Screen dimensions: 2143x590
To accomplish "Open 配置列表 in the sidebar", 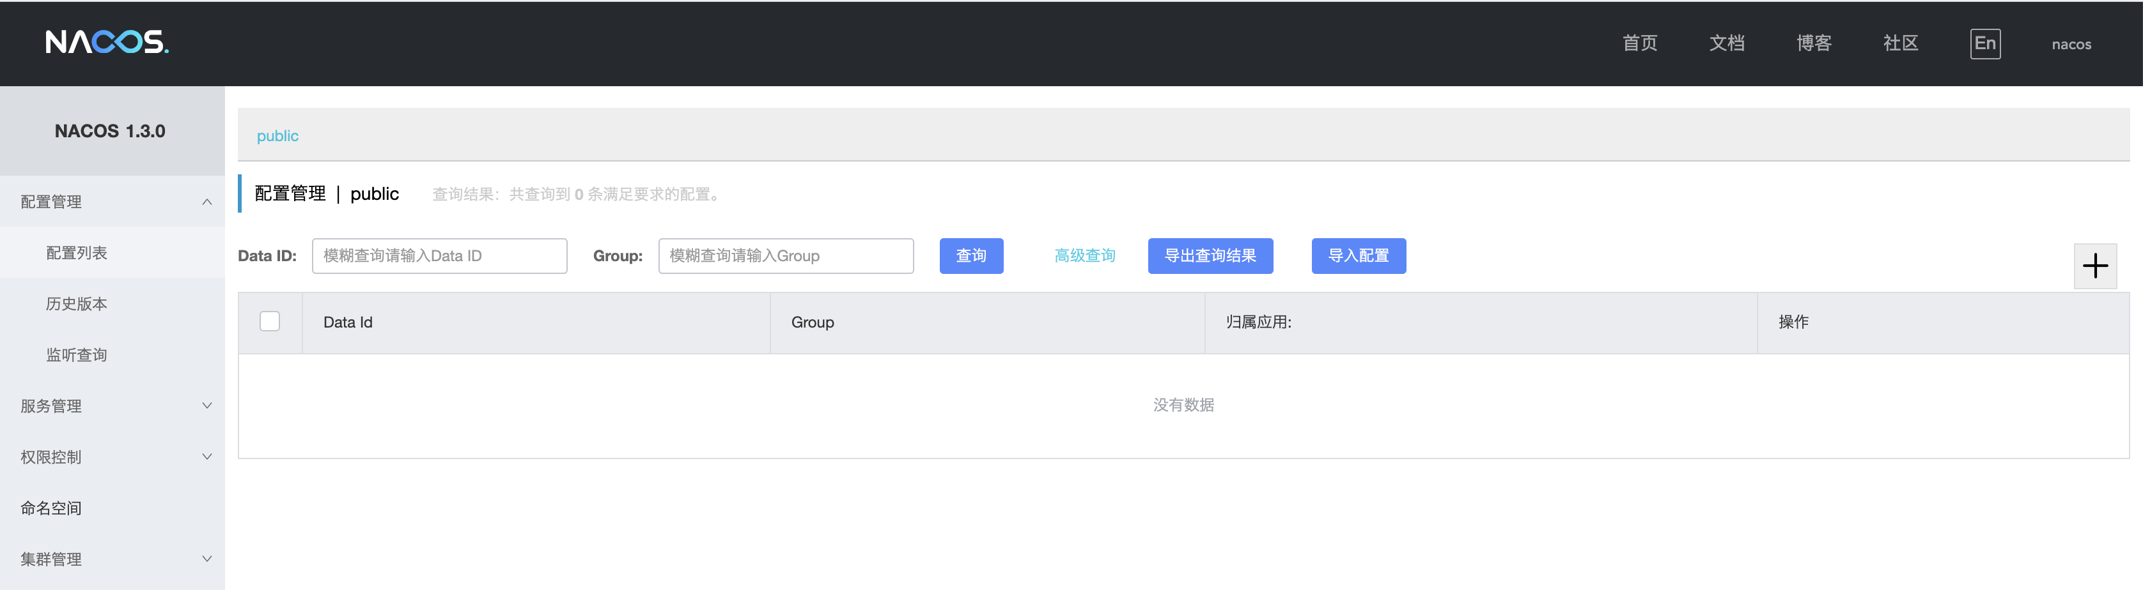I will point(113,253).
